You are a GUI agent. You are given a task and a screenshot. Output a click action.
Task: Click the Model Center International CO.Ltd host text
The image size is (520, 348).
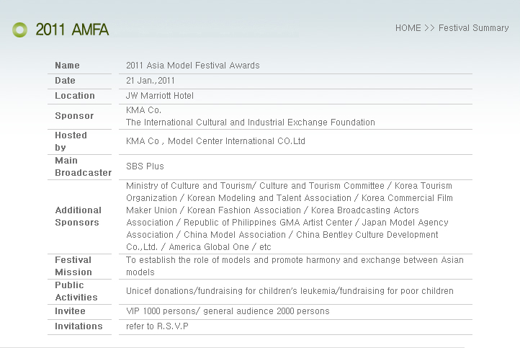(x=236, y=141)
